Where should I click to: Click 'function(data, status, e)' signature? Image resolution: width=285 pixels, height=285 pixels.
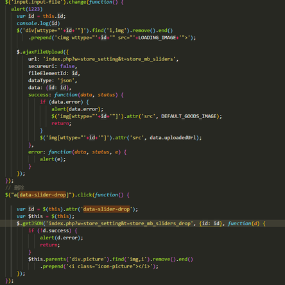[x=85, y=152]
